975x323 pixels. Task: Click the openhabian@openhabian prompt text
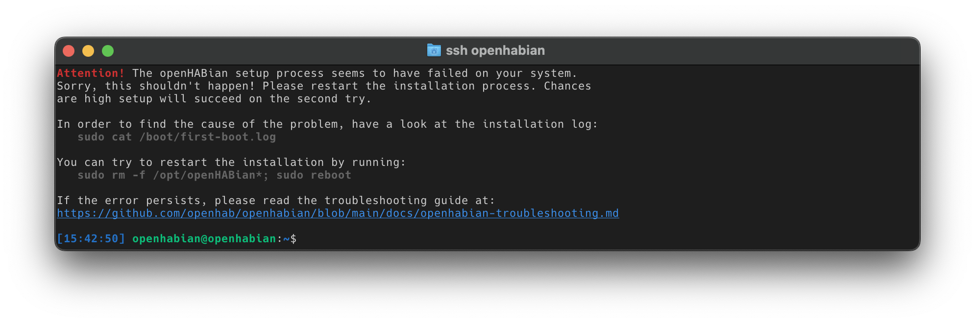[203, 239]
